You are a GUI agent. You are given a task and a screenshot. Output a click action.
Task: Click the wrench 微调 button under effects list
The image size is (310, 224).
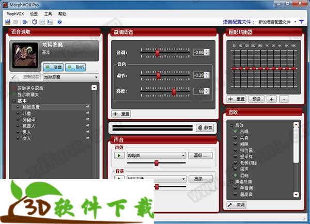pos(237,205)
